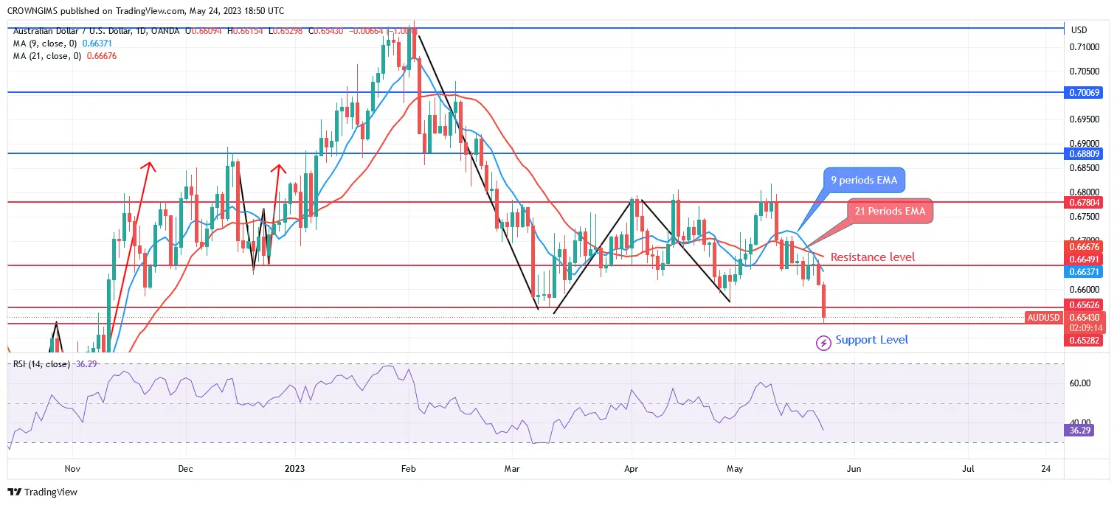
Task: Click the 0.65626 price level label
Action: coord(1083,304)
